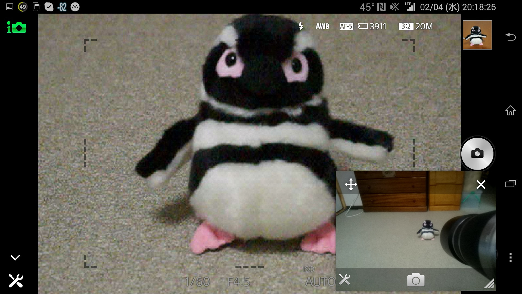Close the small floating camera window
Image resolution: width=522 pixels, height=294 pixels.
tap(481, 184)
